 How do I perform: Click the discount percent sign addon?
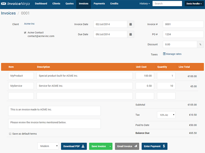tap(200, 44)
